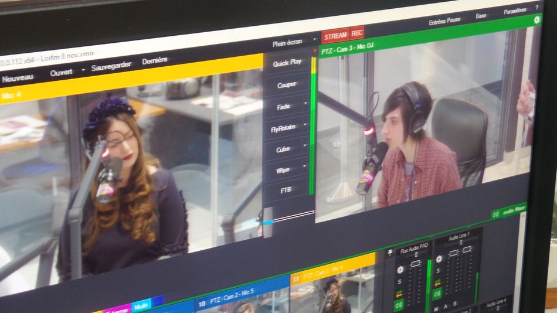557x313 pixels.
Task: Click the Flux Audio PAD volume fader
Action: 415,264
